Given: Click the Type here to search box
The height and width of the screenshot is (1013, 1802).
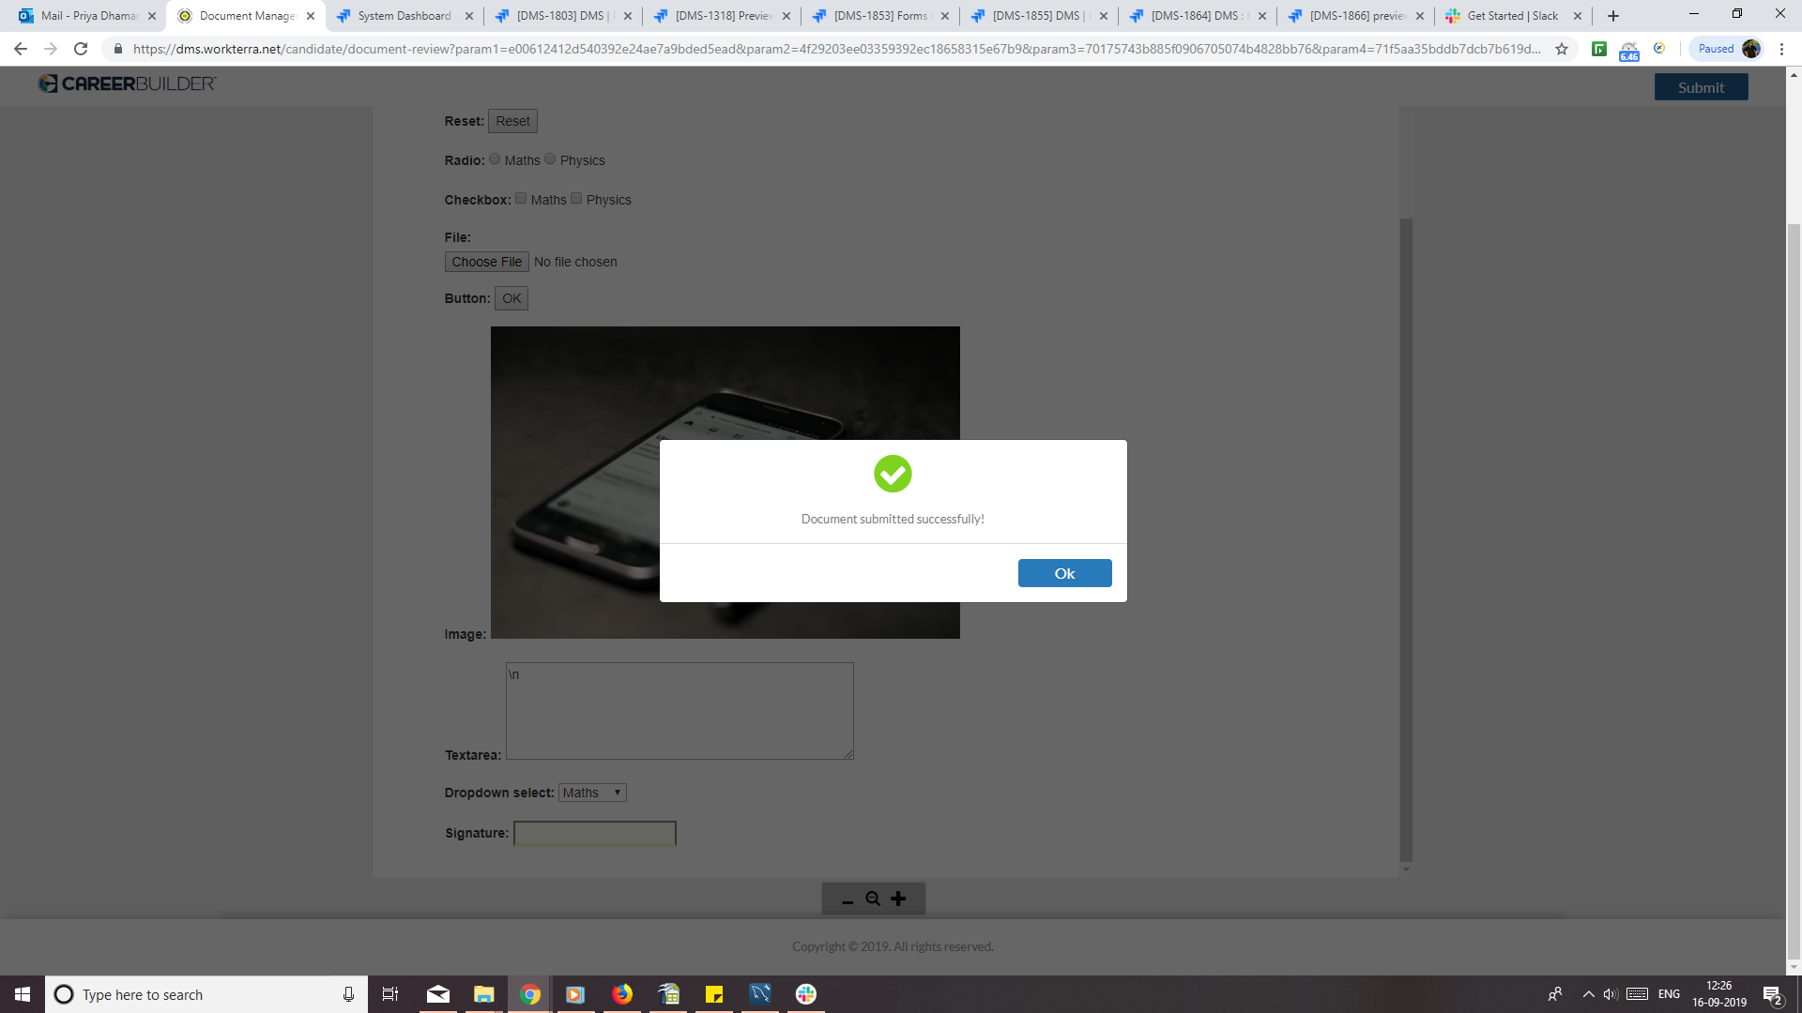Looking at the screenshot, I should (x=206, y=994).
